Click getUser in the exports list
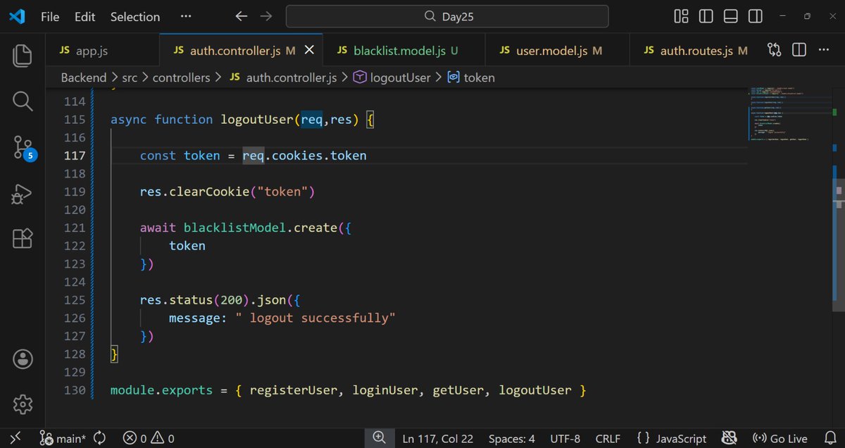 [459, 390]
